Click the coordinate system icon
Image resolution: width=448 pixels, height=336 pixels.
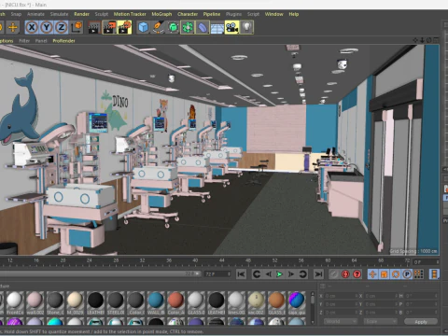[77, 27]
